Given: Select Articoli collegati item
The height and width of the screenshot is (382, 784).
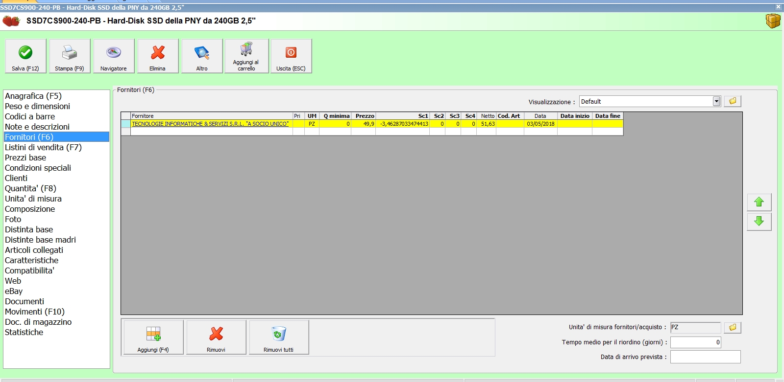Looking at the screenshot, I should [56, 250].
